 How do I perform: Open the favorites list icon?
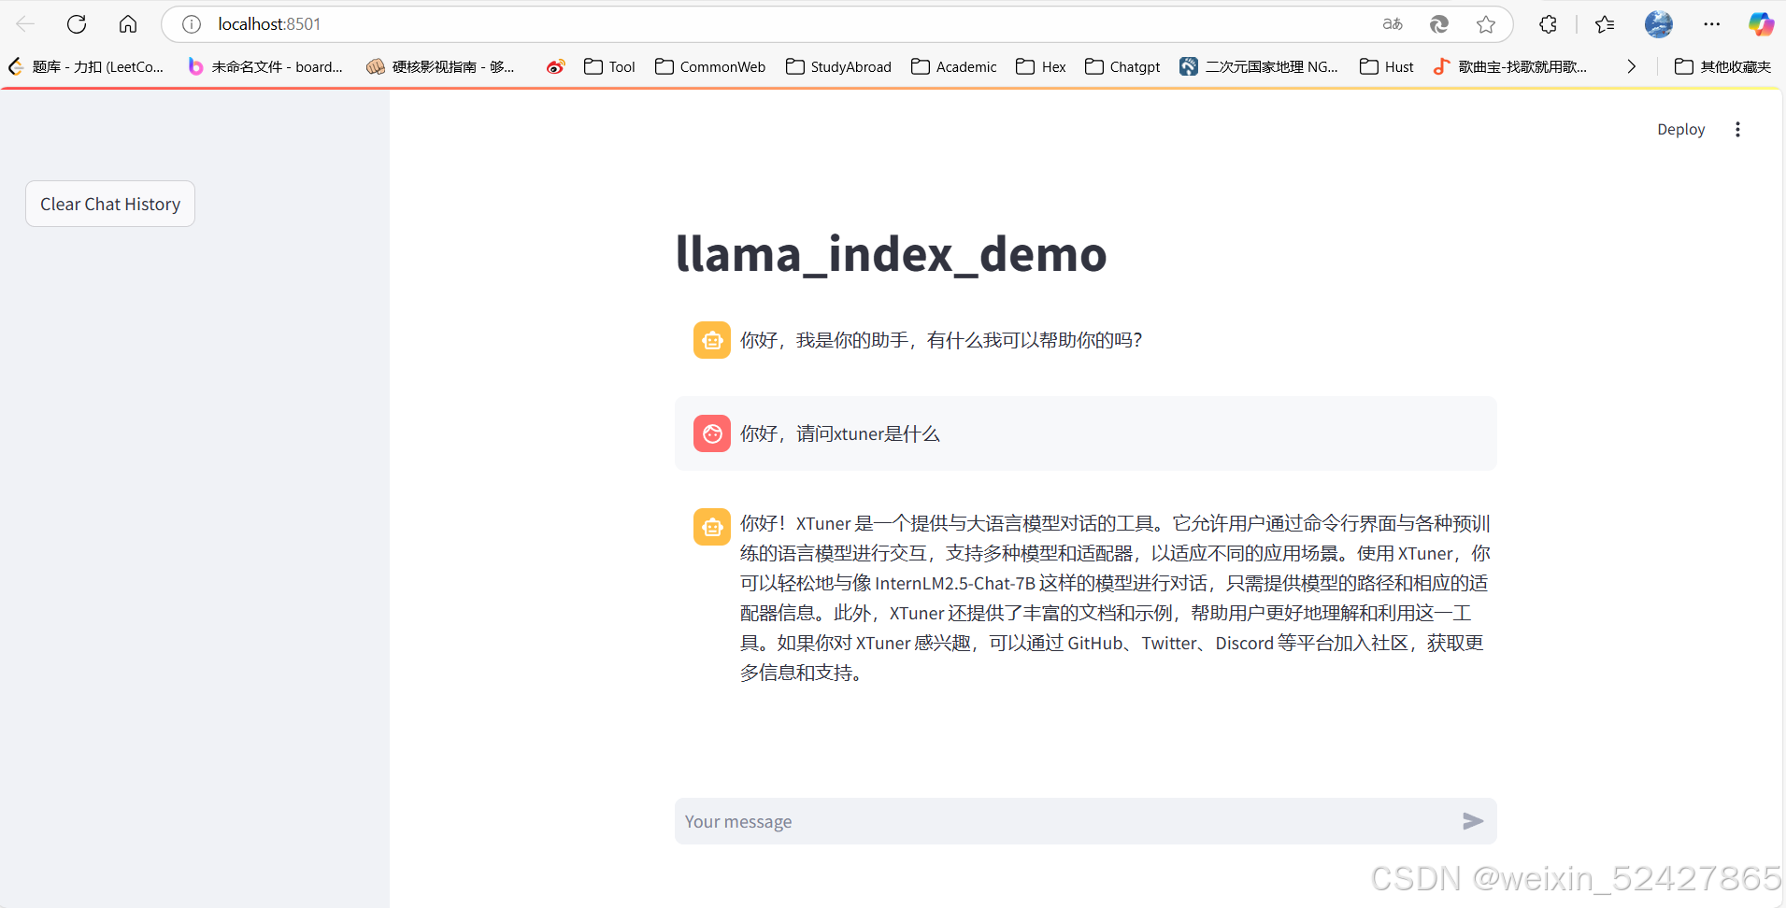tap(1605, 24)
